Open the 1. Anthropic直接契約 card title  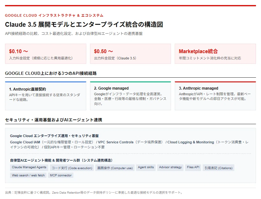pos(28,89)
